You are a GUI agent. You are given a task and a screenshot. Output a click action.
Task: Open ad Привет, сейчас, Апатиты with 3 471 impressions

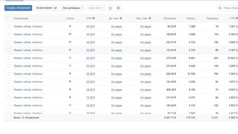[x=28, y=98]
